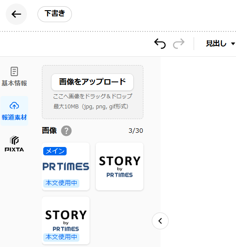The width and height of the screenshot is (236, 247).
Task: Click the 最大10MB file format note
Action: pos(91,107)
